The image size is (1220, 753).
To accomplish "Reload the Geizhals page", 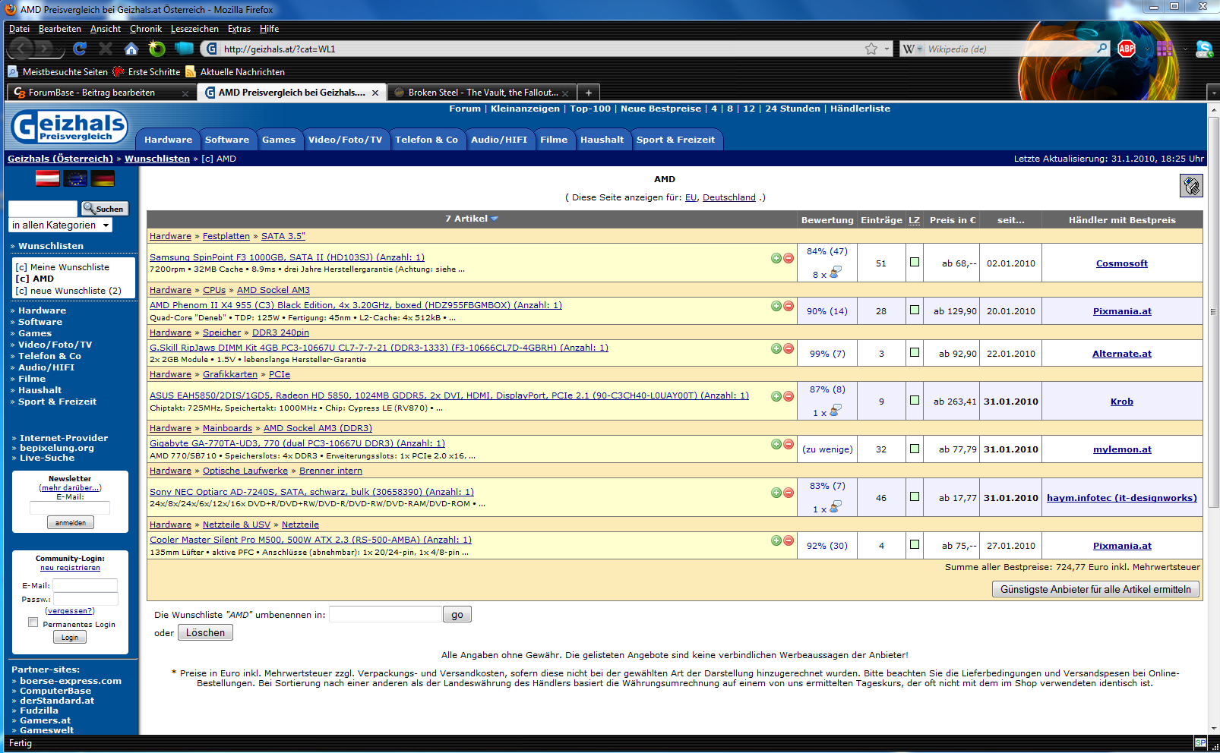I will coord(80,49).
